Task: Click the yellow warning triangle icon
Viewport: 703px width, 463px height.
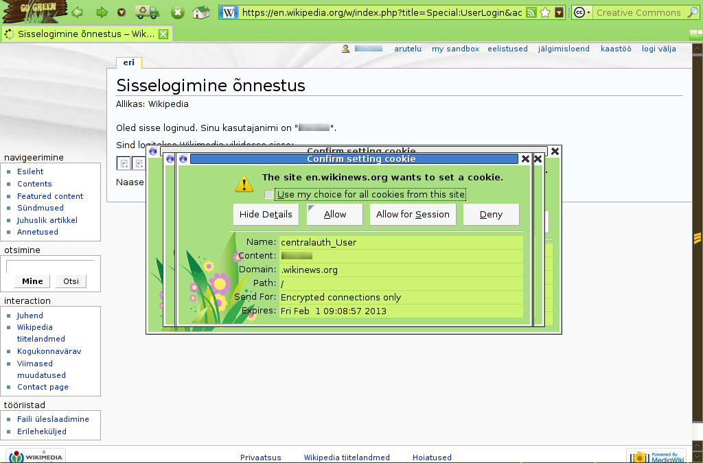Action: pyautogui.click(x=244, y=184)
